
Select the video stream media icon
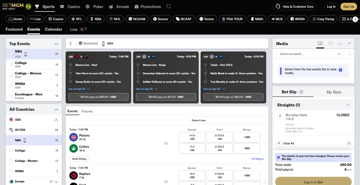point(320,43)
